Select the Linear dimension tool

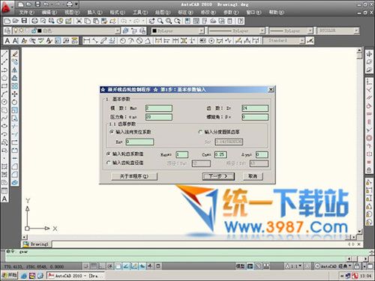(86, 40)
